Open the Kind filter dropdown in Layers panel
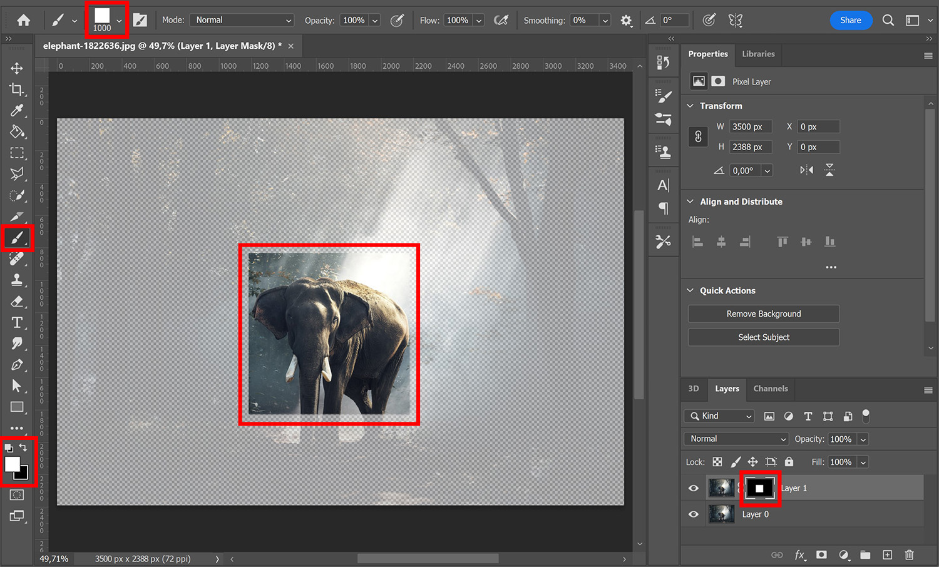Image resolution: width=939 pixels, height=567 pixels. coord(719,416)
